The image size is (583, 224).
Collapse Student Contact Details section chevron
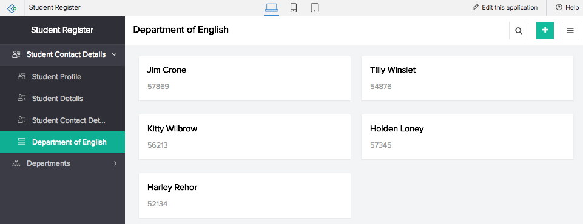115,54
